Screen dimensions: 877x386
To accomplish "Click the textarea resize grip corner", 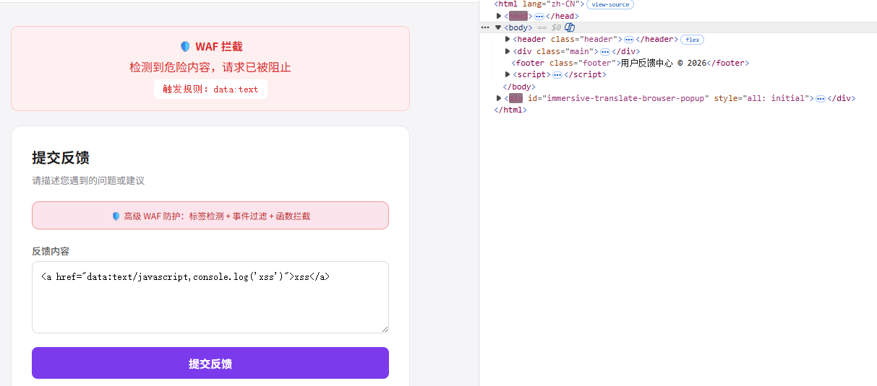I will pos(384,328).
